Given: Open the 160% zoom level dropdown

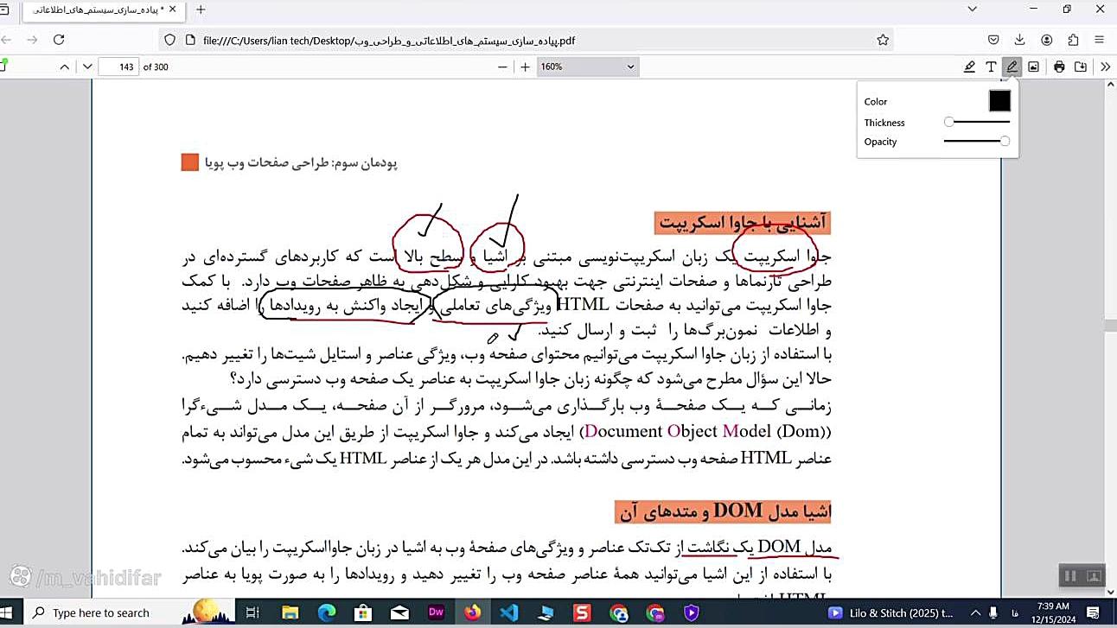Looking at the screenshot, I should [x=588, y=67].
